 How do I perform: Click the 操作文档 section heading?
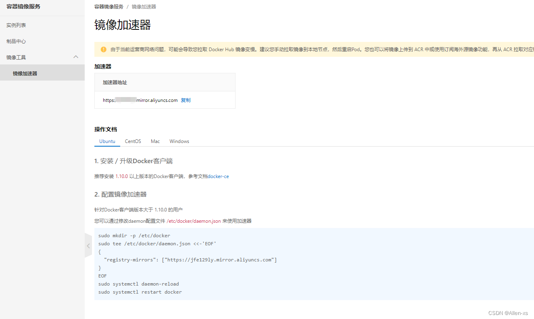(x=106, y=129)
